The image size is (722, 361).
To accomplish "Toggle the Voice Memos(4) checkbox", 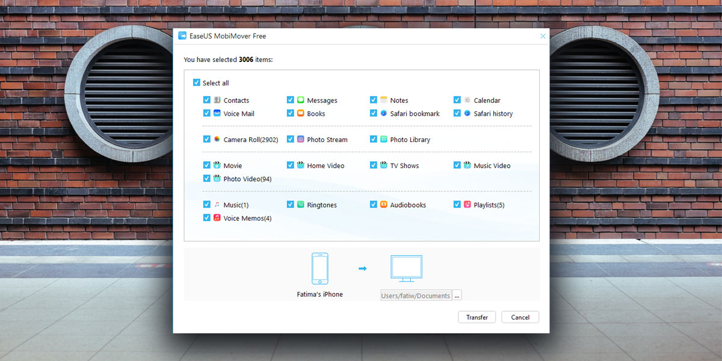I will (206, 218).
